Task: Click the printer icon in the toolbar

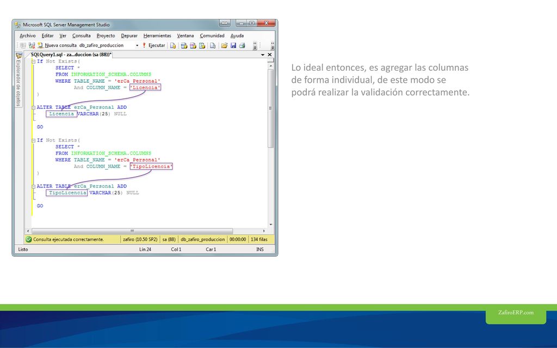Action: (242, 46)
